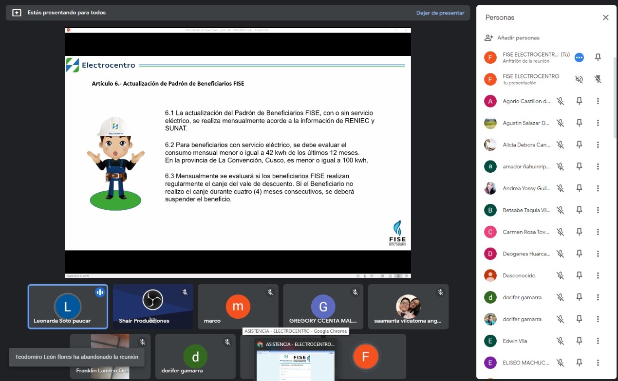Pin Edwin Vila participant
618x381 pixels.
tap(579, 341)
